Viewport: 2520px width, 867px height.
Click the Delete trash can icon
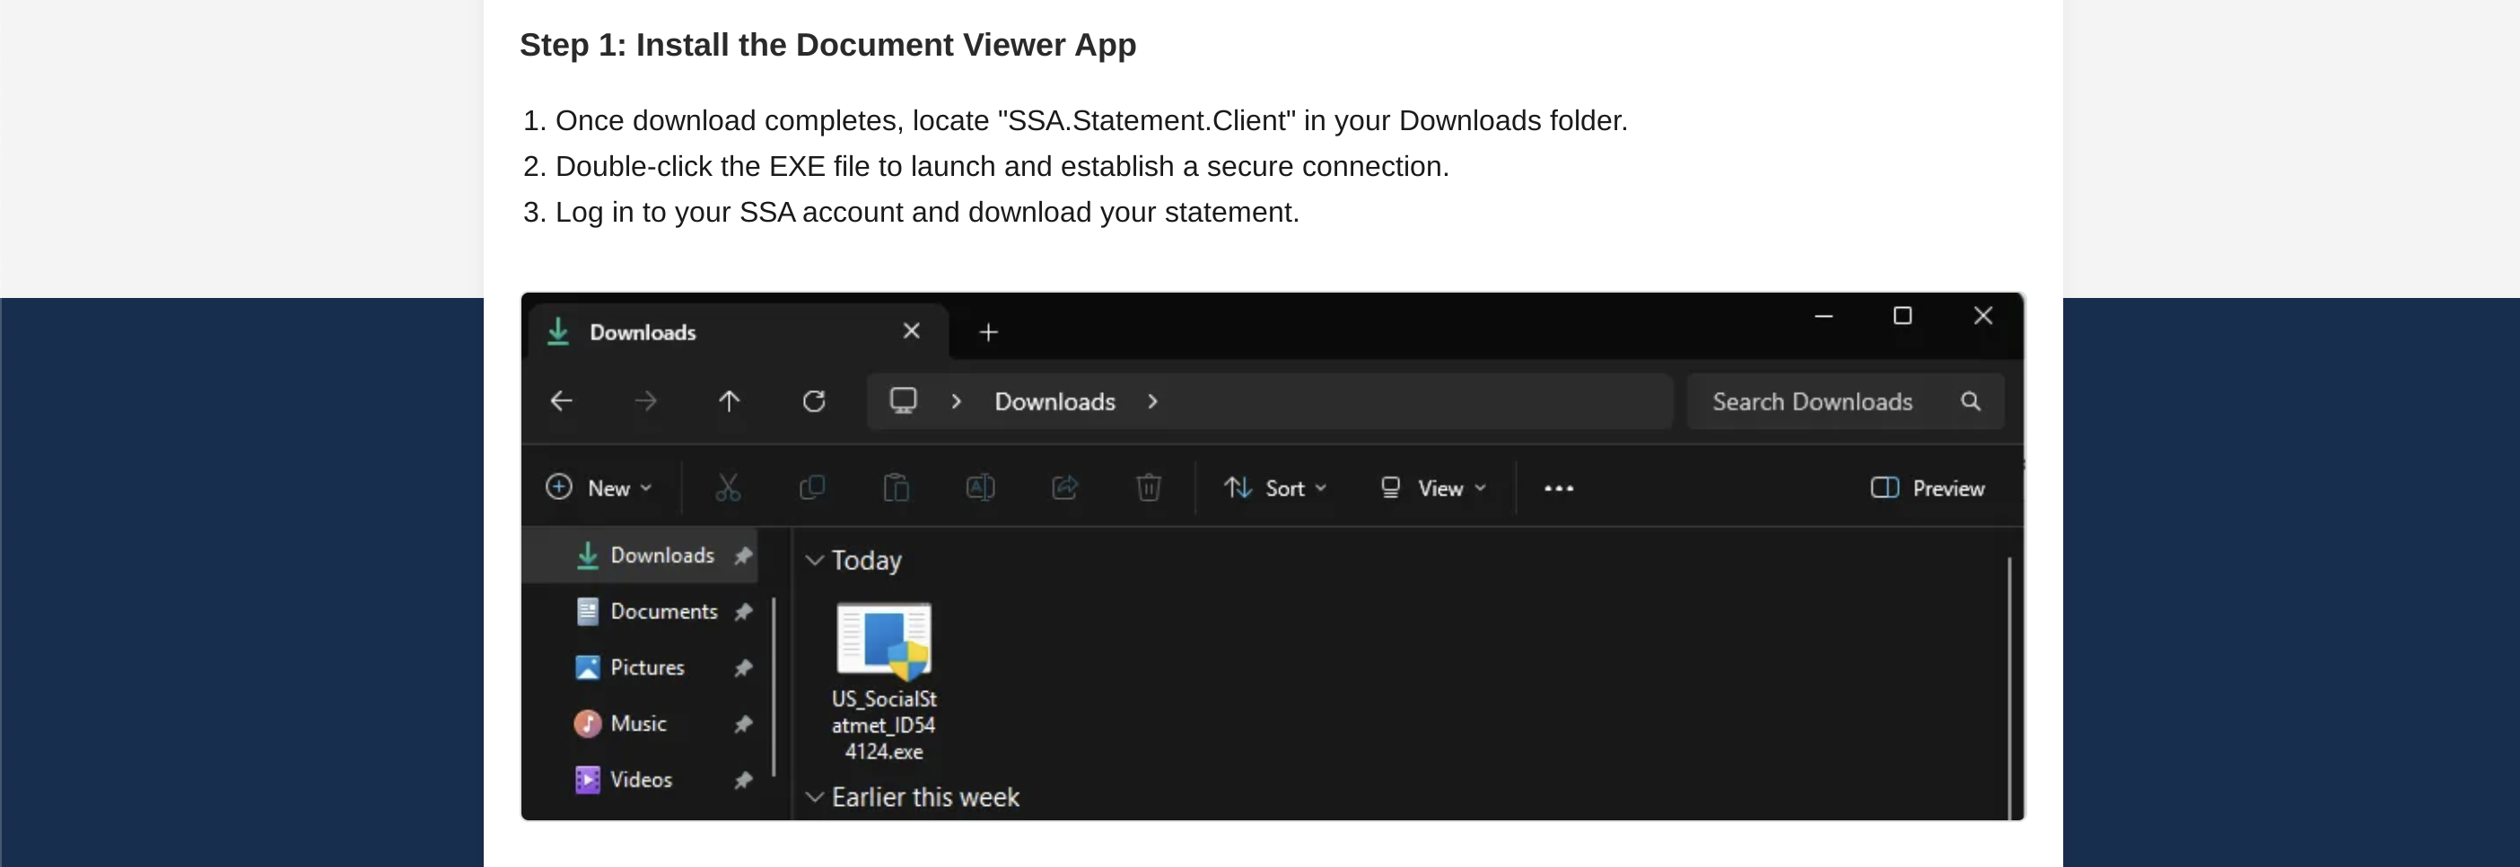click(1149, 487)
